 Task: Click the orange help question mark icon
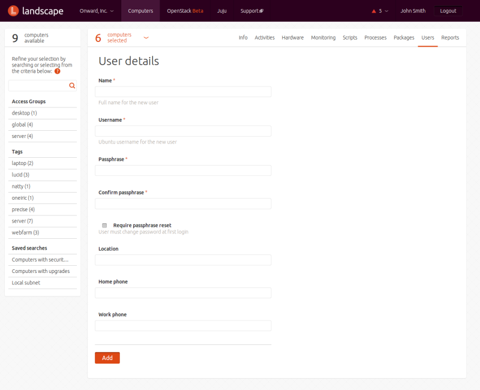point(58,71)
